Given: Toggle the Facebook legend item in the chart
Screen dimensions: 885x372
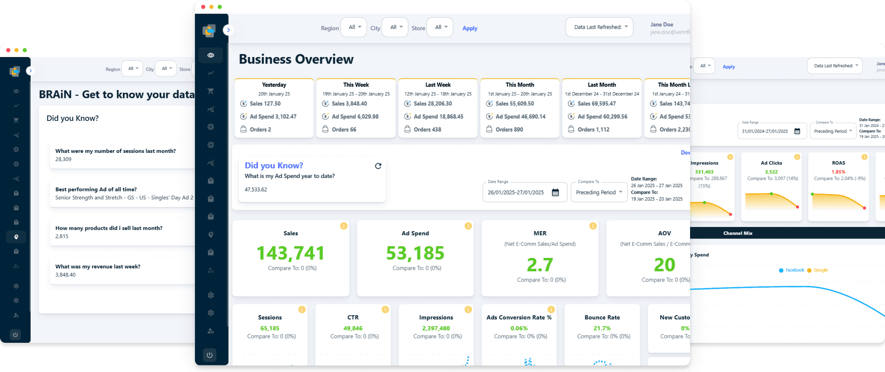Looking at the screenshot, I should [791, 270].
